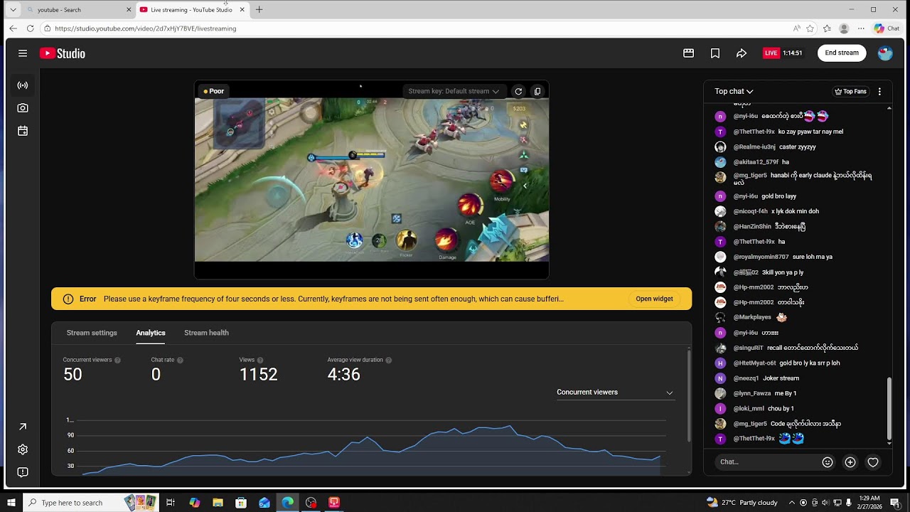
Task: Click the favorite star in address bar
Action: pos(810,28)
